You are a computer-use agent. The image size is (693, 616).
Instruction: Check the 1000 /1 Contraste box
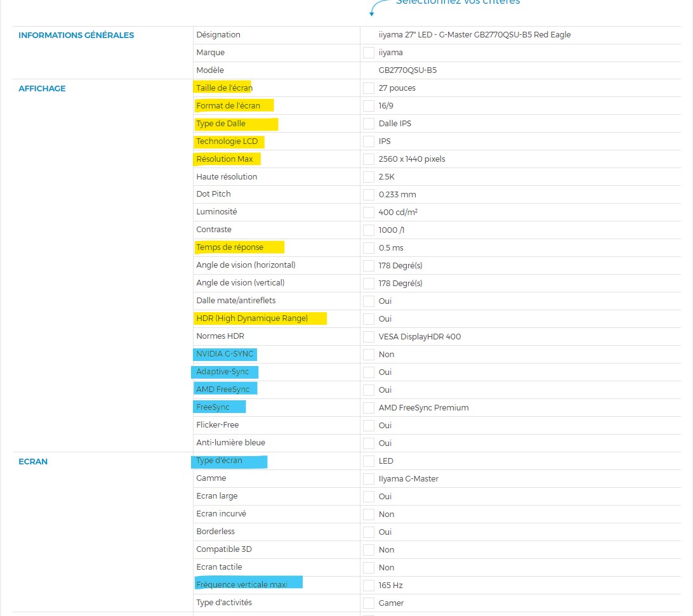pyautogui.click(x=369, y=230)
